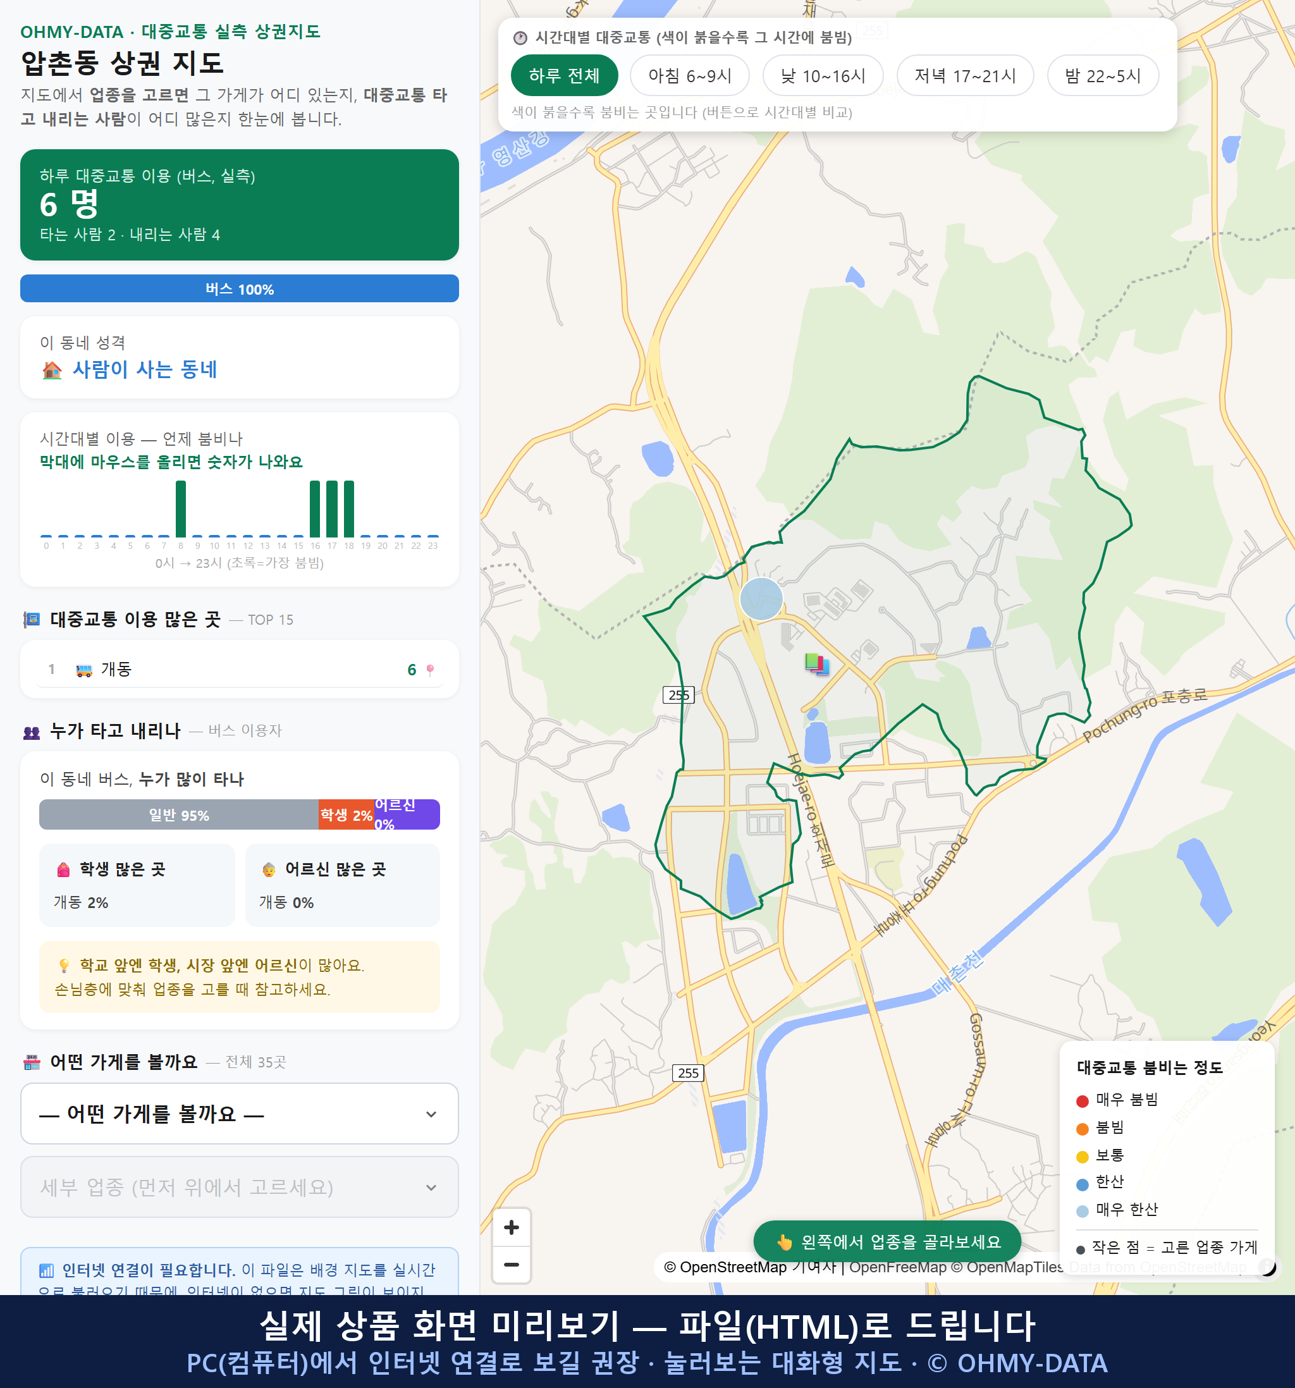Click the red 매우 붐빔 legend dot
The image size is (1295, 1388).
coord(1082,1101)
